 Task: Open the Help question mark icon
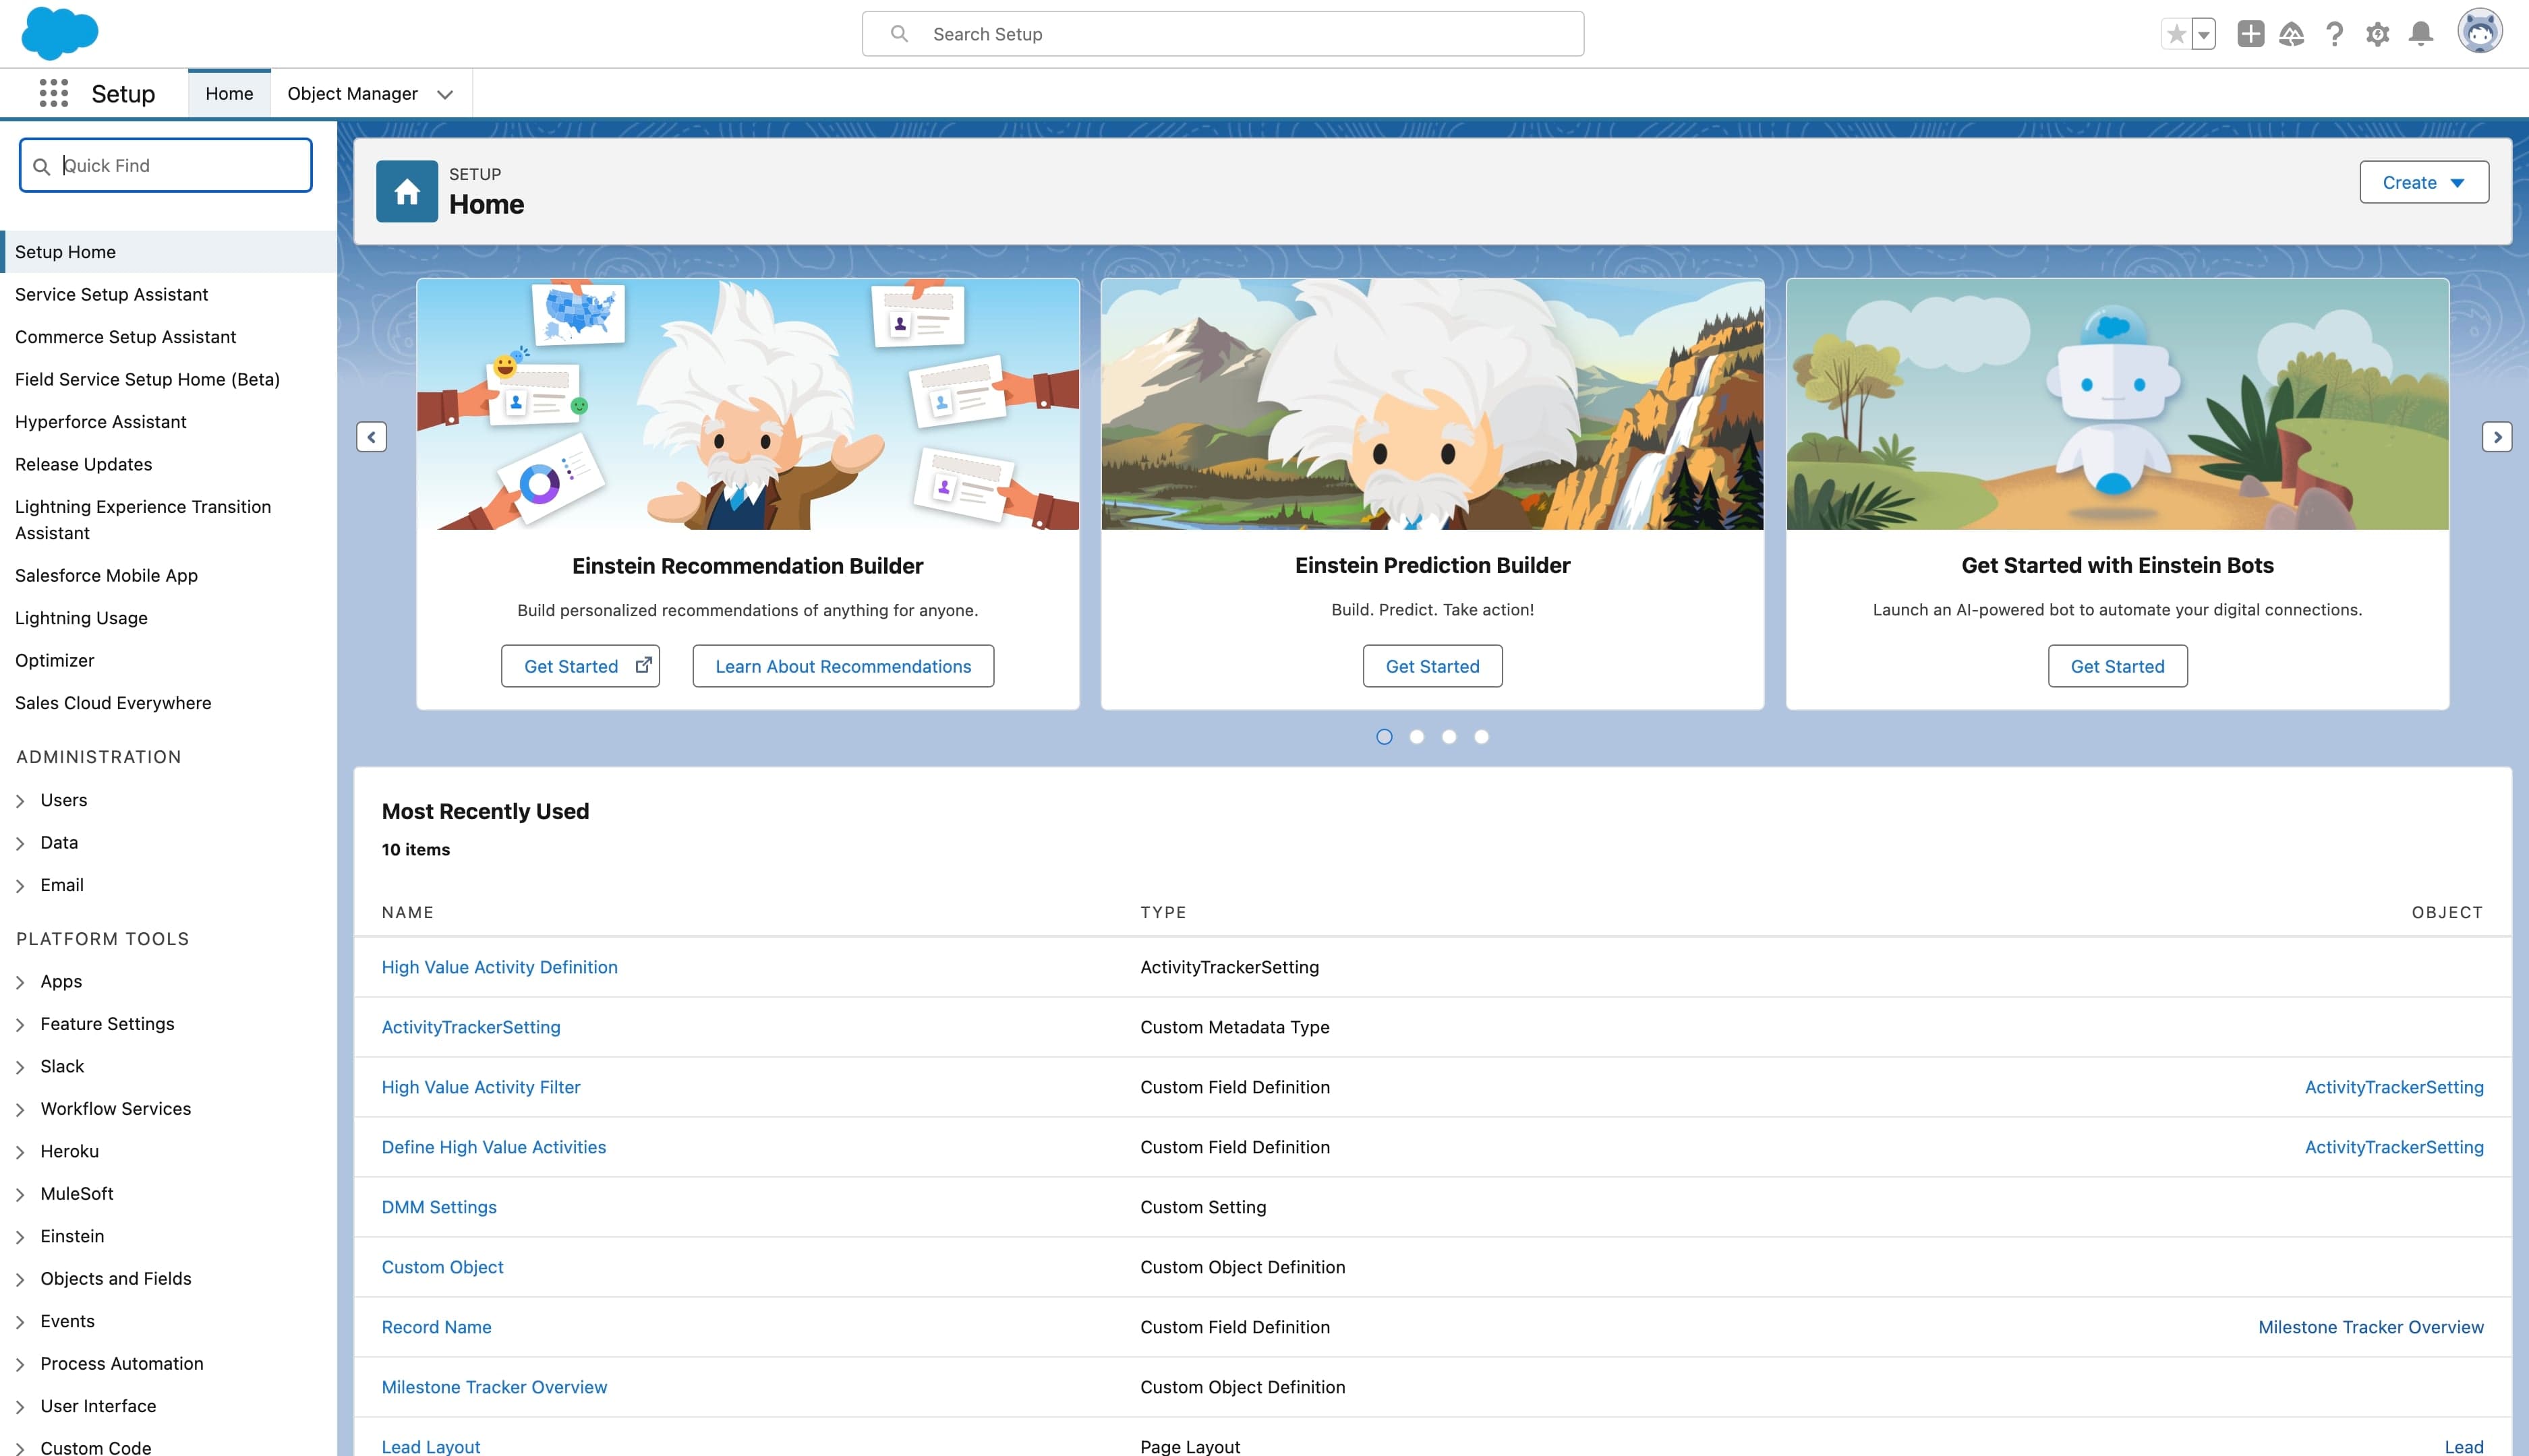(2335, 34)
